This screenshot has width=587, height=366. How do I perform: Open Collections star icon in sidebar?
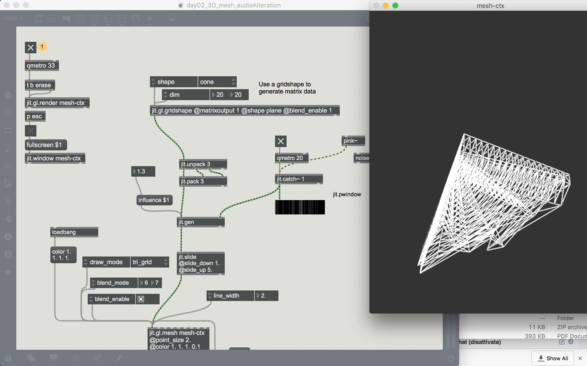click(x=8, y=272)
